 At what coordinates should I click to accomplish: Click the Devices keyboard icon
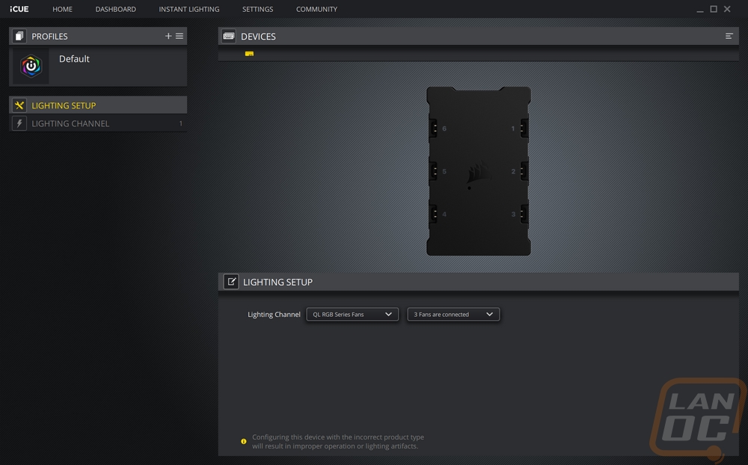228,36
